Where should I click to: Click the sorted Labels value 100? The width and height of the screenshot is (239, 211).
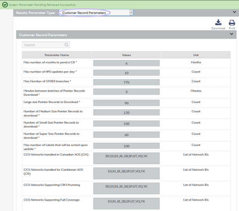coord(127,146)
